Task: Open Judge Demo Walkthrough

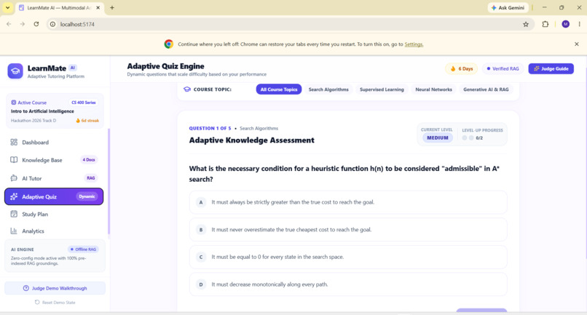Action: [55, 288]
